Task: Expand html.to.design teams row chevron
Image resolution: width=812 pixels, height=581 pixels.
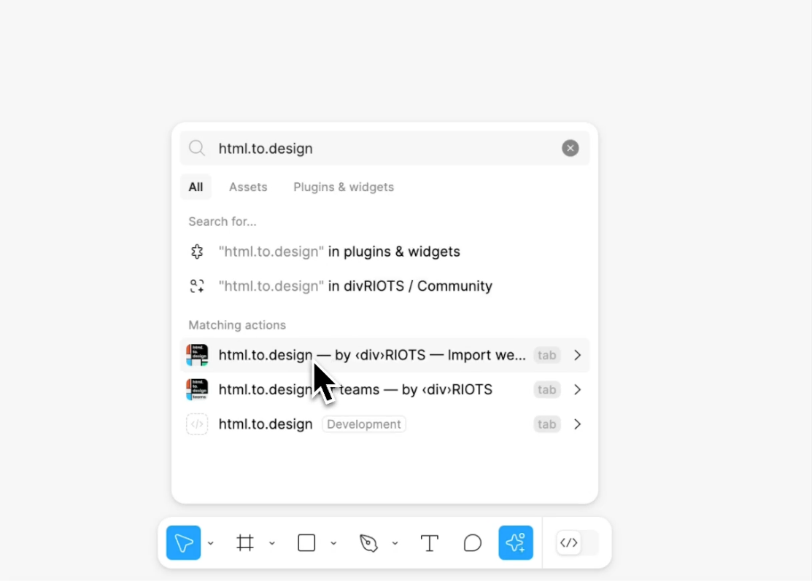Action: click(577, 389)
